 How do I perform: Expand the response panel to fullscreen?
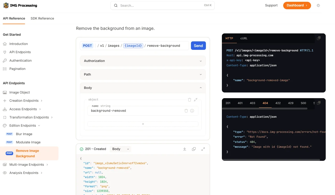(x=203, y=149)
